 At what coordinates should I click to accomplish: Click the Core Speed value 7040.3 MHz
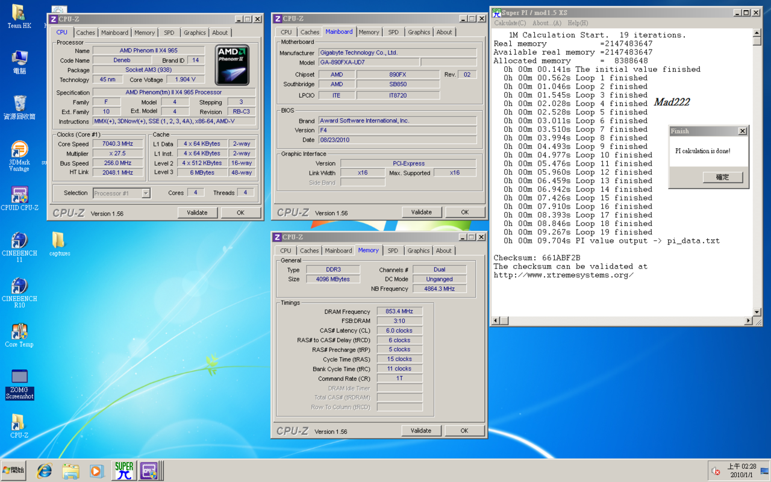pyautogui.click(x=118, y=144)
